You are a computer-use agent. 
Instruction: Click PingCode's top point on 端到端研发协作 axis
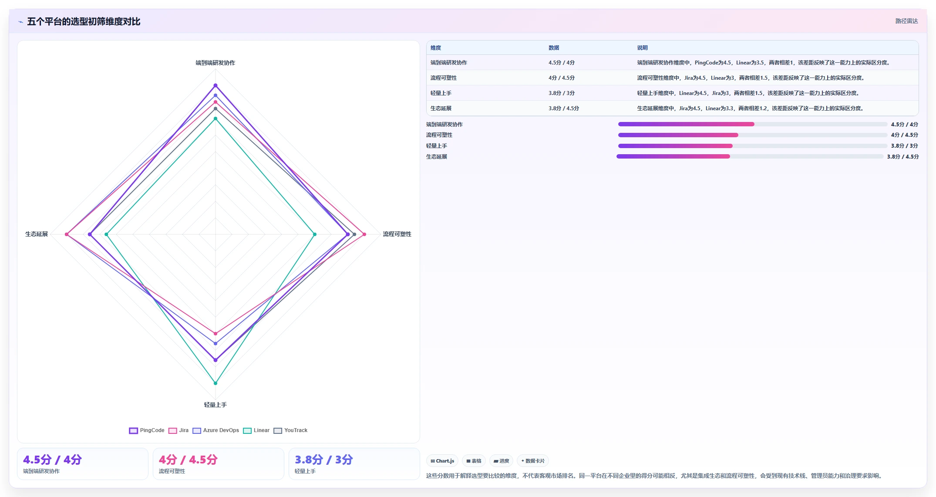click(x=215, y=85)
